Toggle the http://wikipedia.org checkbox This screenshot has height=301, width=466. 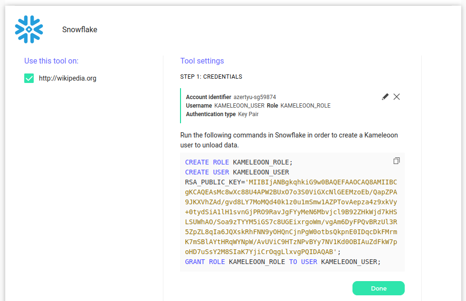29,78
